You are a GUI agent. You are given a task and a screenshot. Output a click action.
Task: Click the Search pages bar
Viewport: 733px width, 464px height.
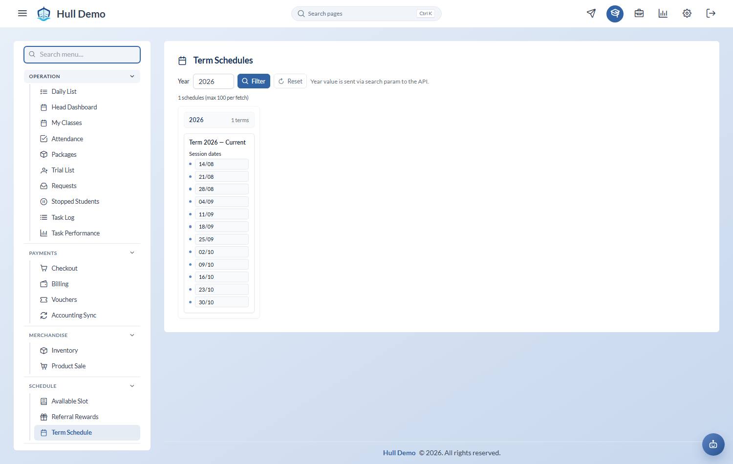click(x=366, y=14)
